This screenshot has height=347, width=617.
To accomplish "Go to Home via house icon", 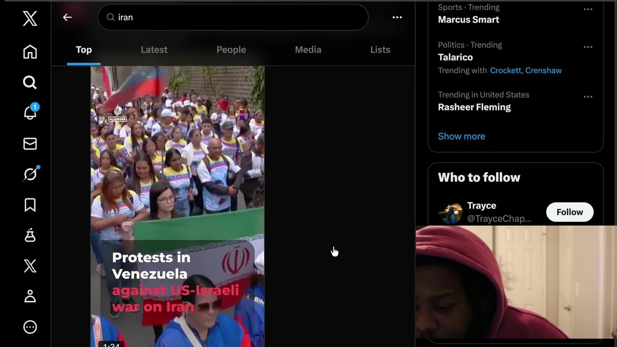I will point(30,52).
